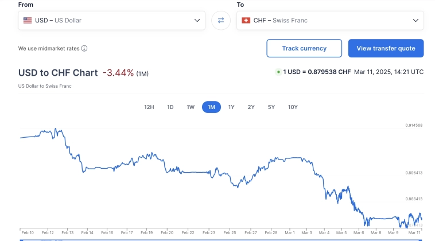The image size is (435, 241).
Task: Click the Swiss flag icon
Action: 246,20
